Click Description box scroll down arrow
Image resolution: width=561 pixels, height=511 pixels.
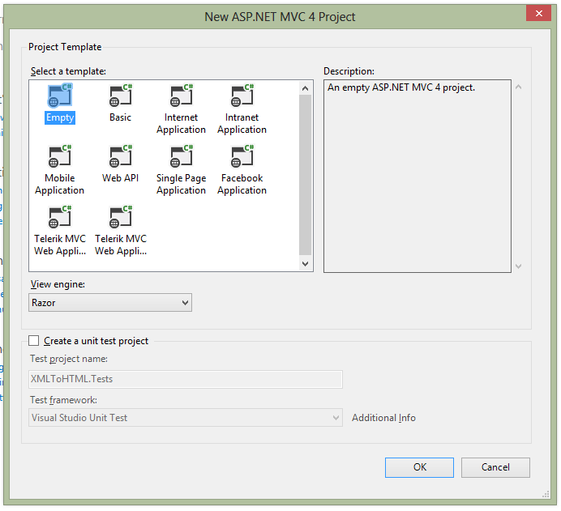tap(518, 266)
